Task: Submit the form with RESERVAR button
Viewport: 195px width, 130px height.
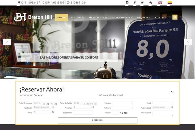Action: [x=97, y=120]
